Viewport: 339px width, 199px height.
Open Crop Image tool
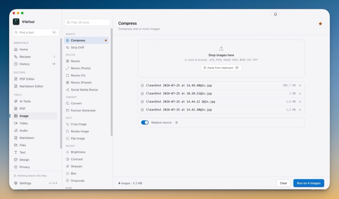(87, 124)
